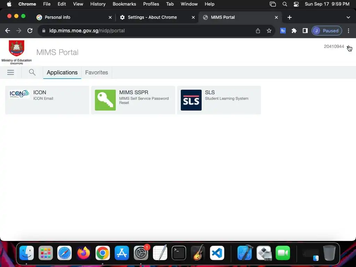Click the magnifier search icon in portal
Viewport: 356px width, 267px height.
32,72
